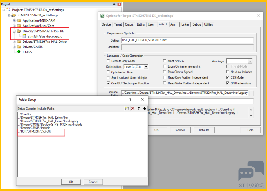Screen dimensions: 267x191
Task: Click OK in the Options for Target dialog
Action: point(156,130)
